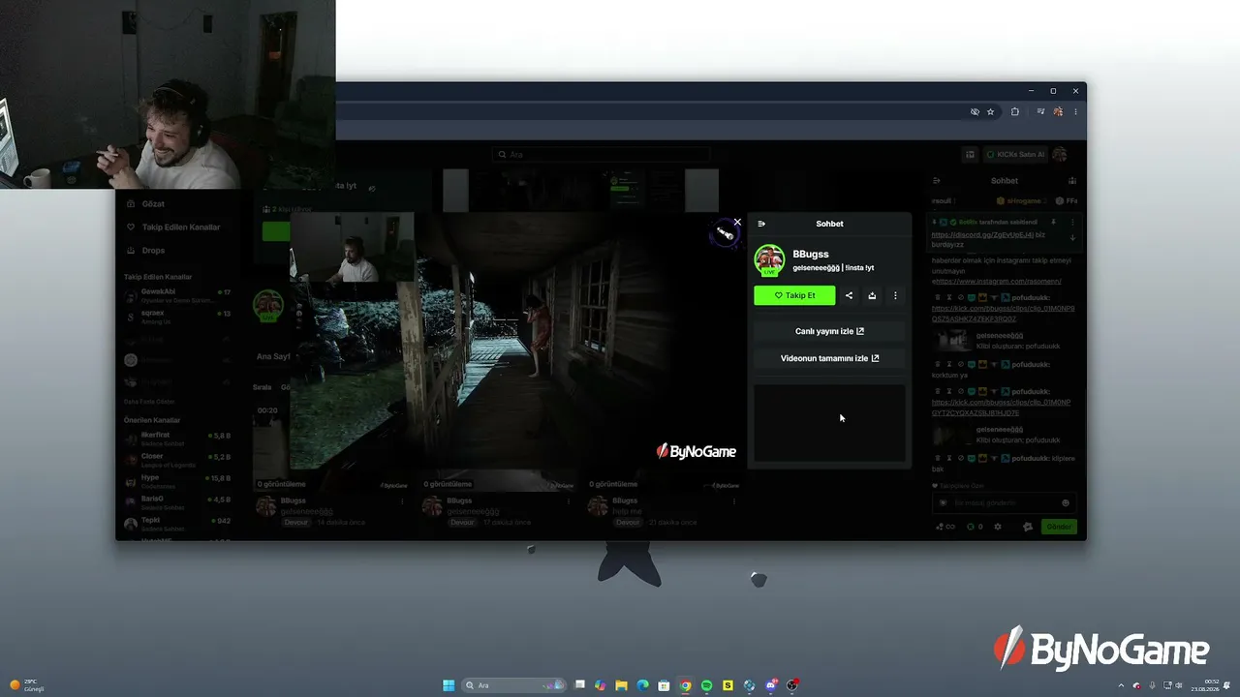1240x697 pixels.
Task: Expand the pinned message with the down arrow
Action: 1072,238
